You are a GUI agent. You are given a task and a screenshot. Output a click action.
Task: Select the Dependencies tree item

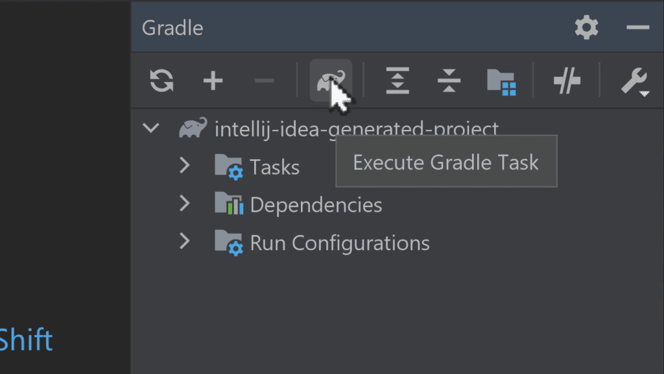316,205
